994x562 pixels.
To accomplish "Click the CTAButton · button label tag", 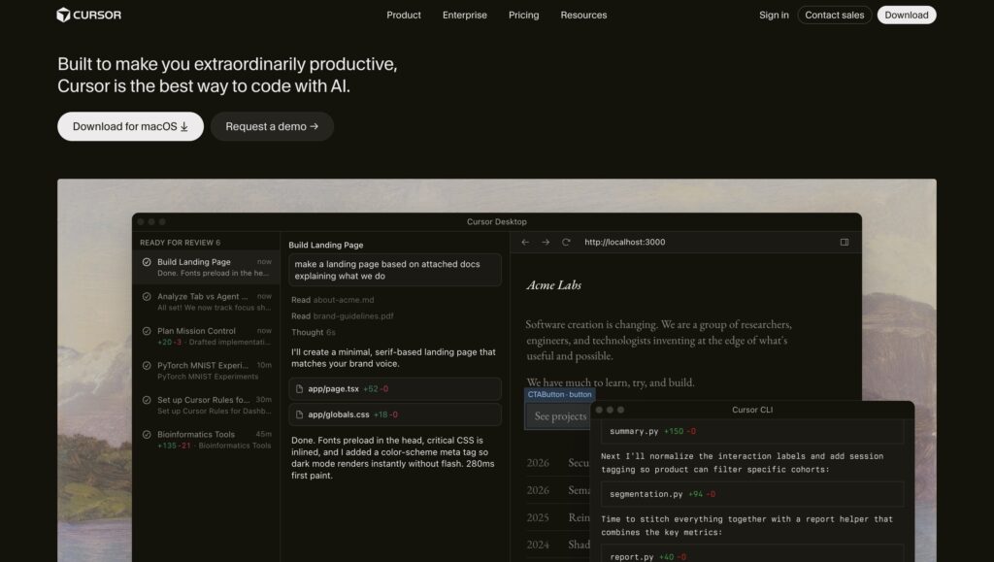I will coord(560,394).
